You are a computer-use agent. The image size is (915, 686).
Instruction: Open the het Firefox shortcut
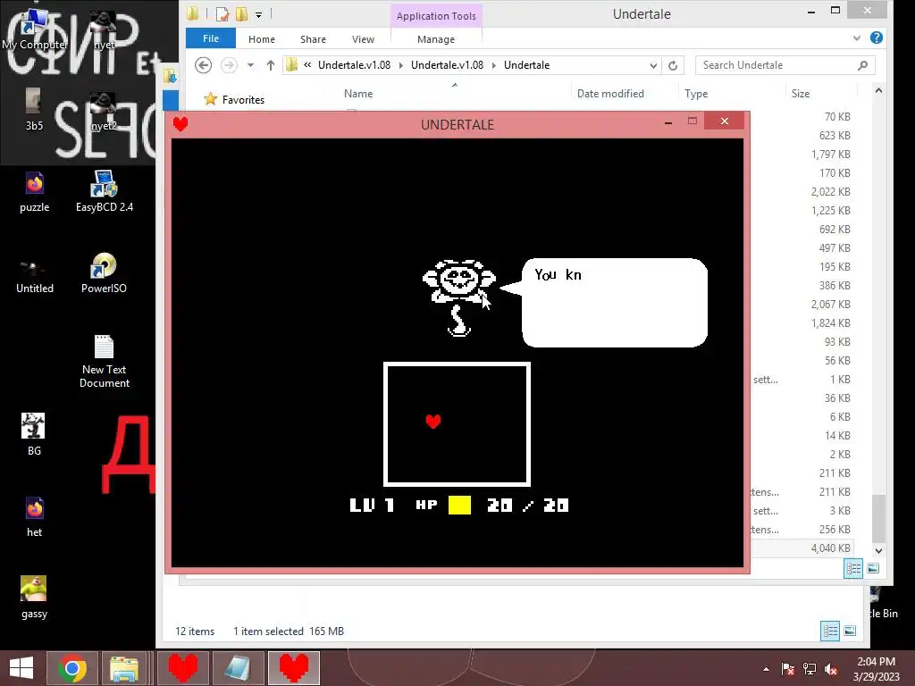[34, 516]
